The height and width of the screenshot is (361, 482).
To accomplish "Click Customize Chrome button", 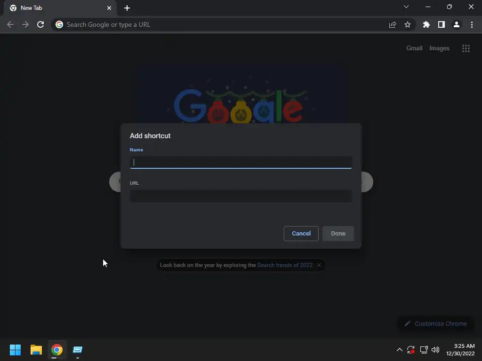I will 436,323.
